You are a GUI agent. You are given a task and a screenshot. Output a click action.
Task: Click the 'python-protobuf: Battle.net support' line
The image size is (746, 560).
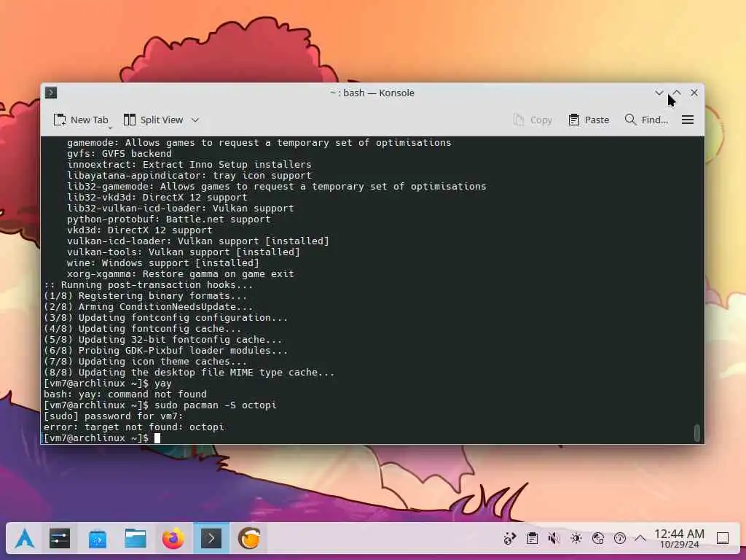pos(168,219)
